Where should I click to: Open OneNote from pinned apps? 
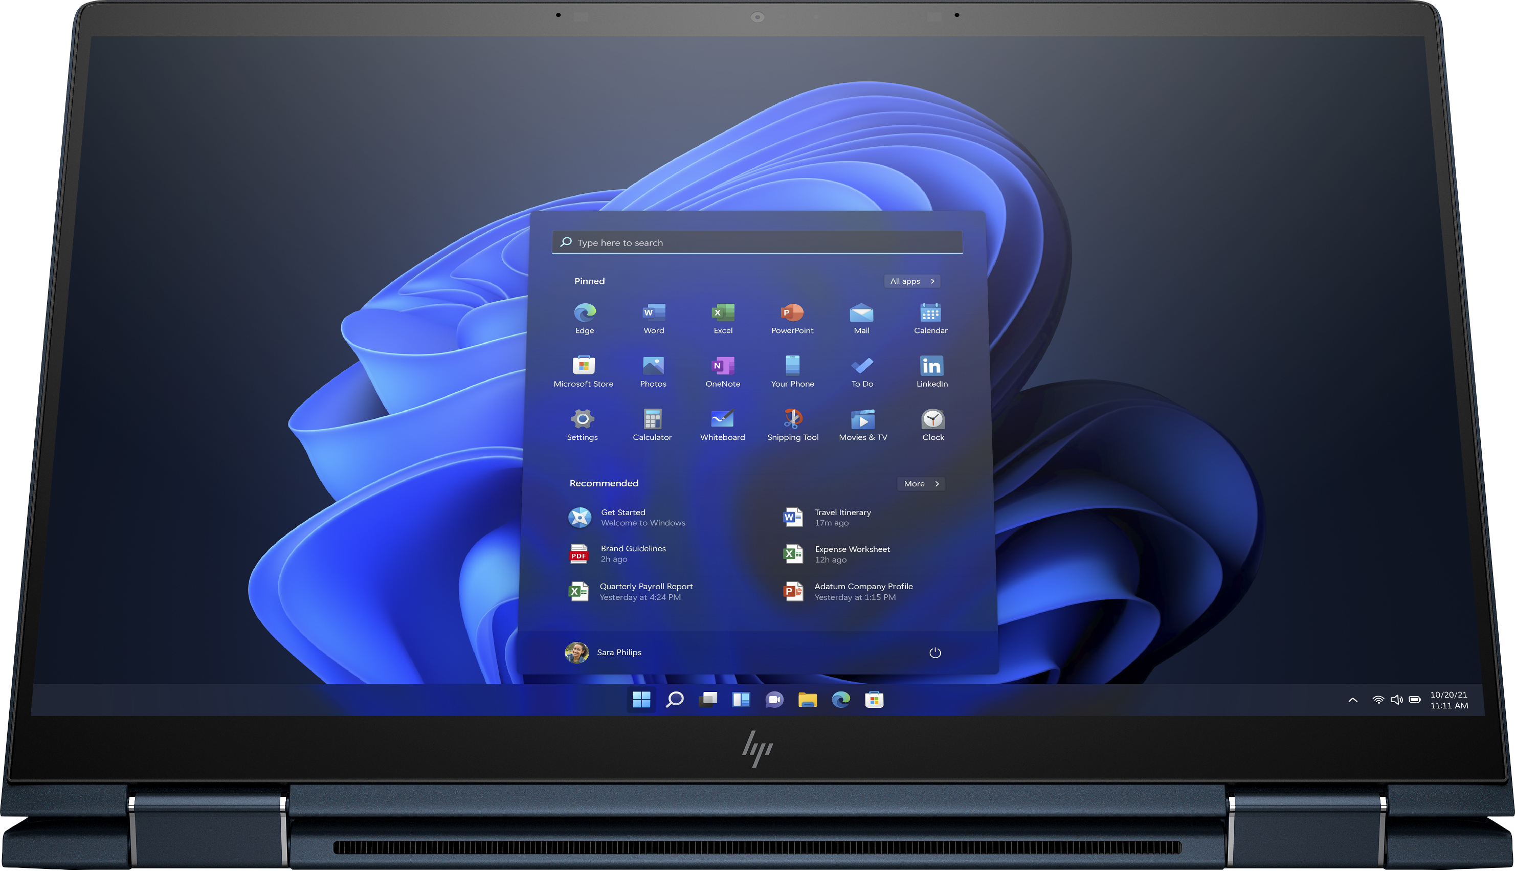click(723, 371)
